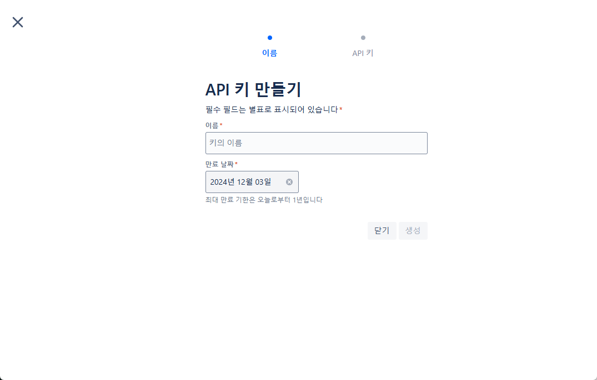
Task: Click the 이름 field label above the input
Action: [212, 125]
